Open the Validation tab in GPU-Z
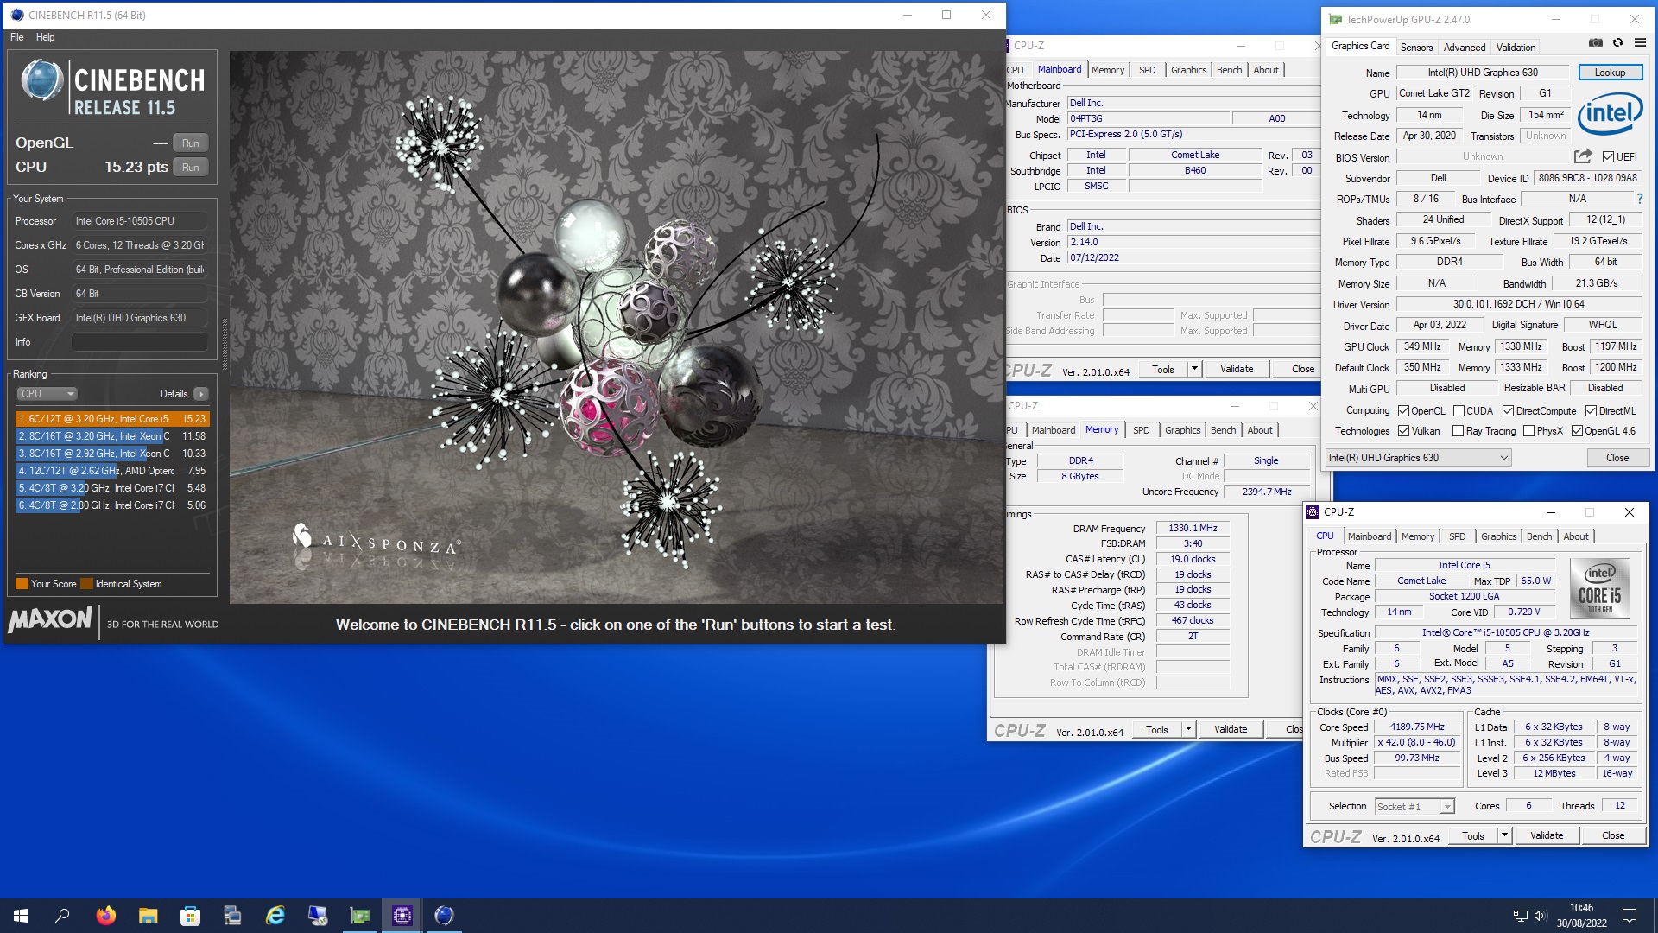 [x=1516, y=48]
